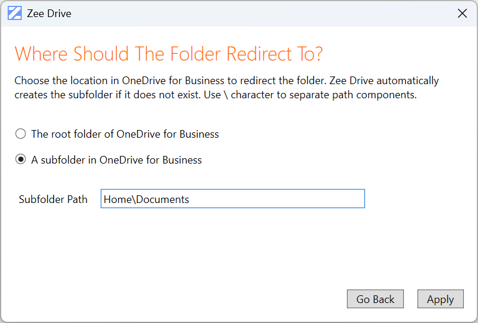Click the "Subfolder Path" field label

pos(53,199)
